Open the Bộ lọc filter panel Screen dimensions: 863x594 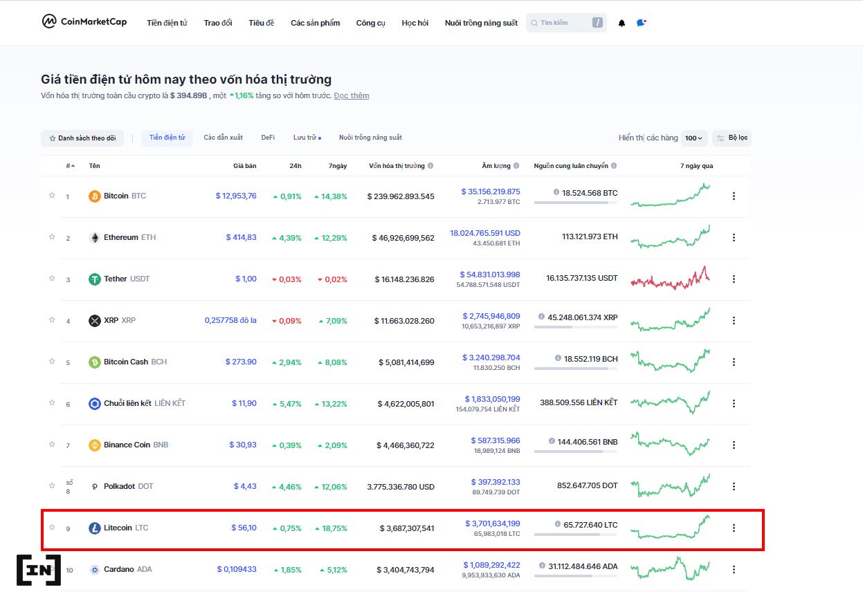[732, 138]
